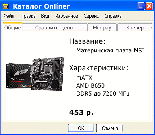Open the Сервис menu

point(91,16)
